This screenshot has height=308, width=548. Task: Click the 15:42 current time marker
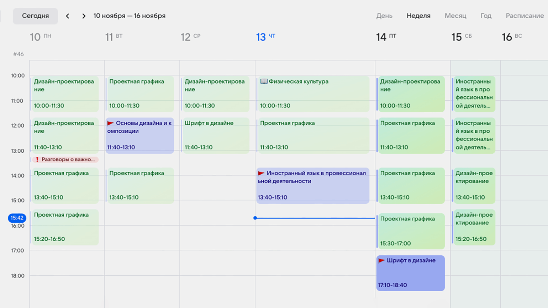coord(17,218)
